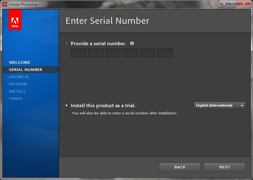Screen dimensions: 253x180
Task: Click the second serial number field
Action: pos(96,53)
